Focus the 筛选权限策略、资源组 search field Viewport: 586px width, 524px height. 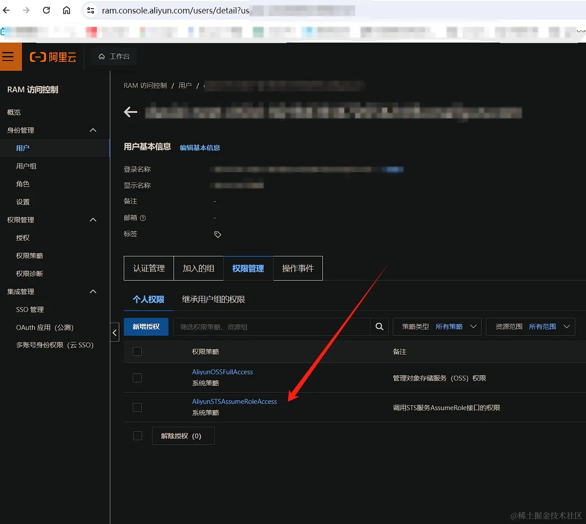tap(272, 327)
